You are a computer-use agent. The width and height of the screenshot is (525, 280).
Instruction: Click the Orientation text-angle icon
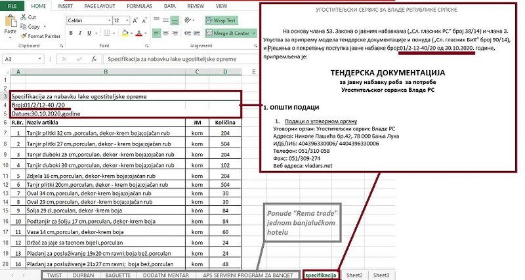tap(188, 20)
